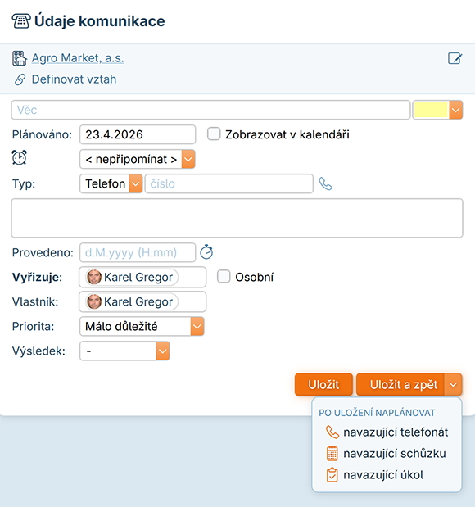The height and width of the screenshot is (507, 475).
Task: Click the číslo phone number field
Action: click(229, 183)
